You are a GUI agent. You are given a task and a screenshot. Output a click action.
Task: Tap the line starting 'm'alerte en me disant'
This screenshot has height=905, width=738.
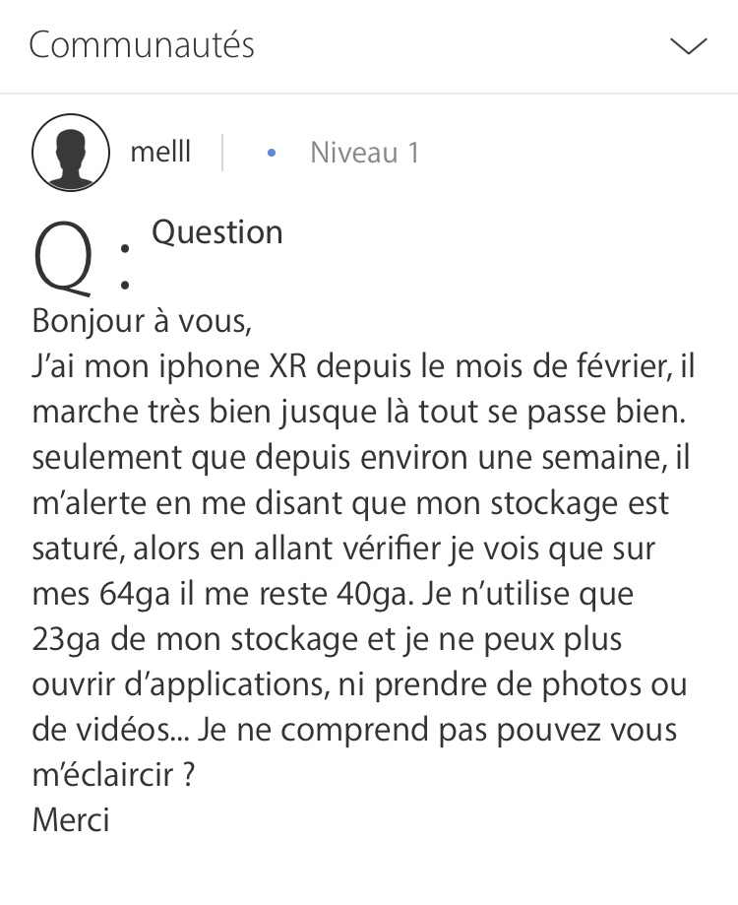tap(350, 505)
